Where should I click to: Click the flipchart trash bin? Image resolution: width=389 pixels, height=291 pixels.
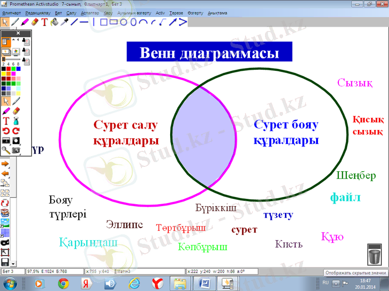coord(373,255)
